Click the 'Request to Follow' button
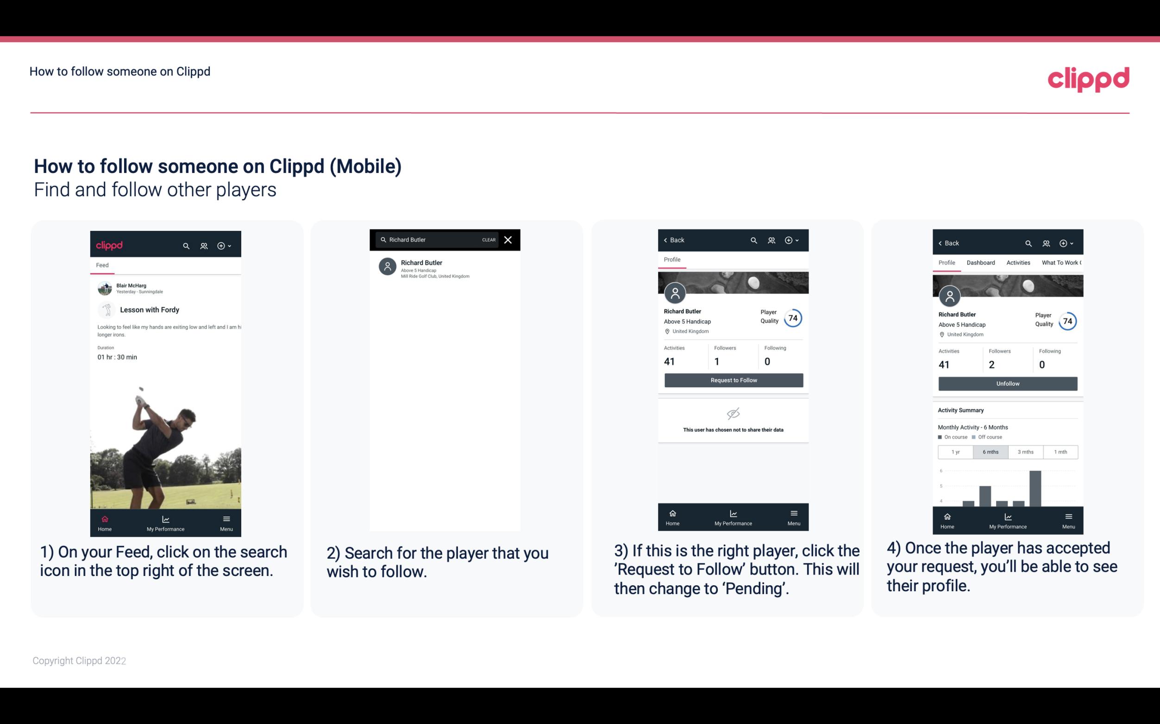Viewport: 1160px width, 724px height. [x=734, y=379]
